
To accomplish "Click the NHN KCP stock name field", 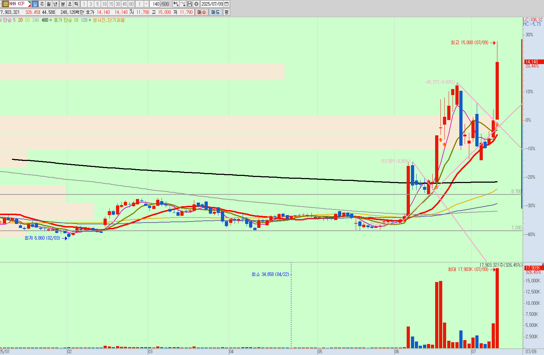I will click(x=18, y=4).
